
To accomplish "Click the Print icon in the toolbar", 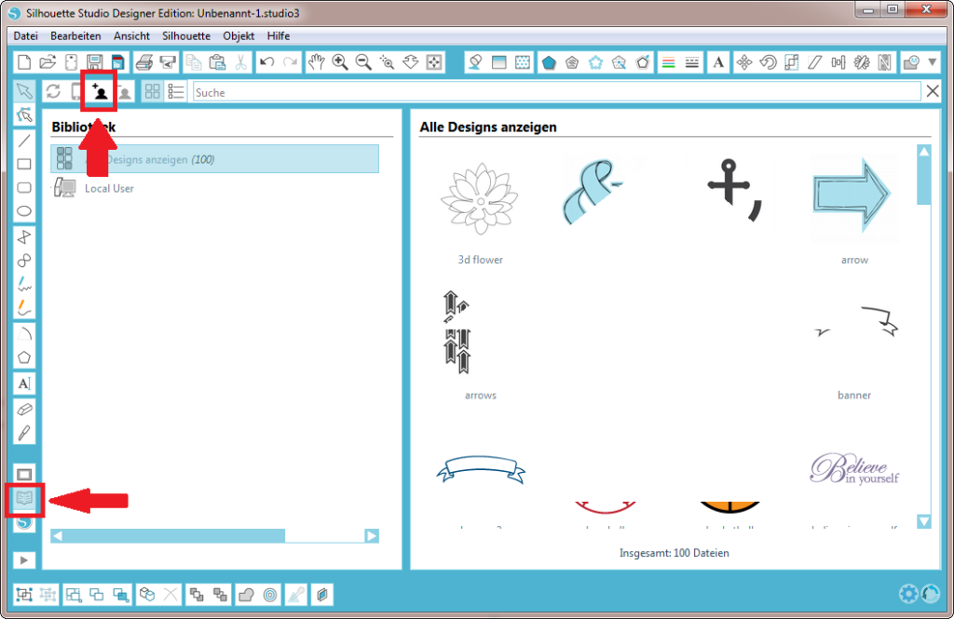I will [x=144, y=61].
